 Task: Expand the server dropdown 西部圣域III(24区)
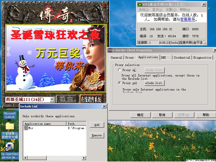point(52,99)
